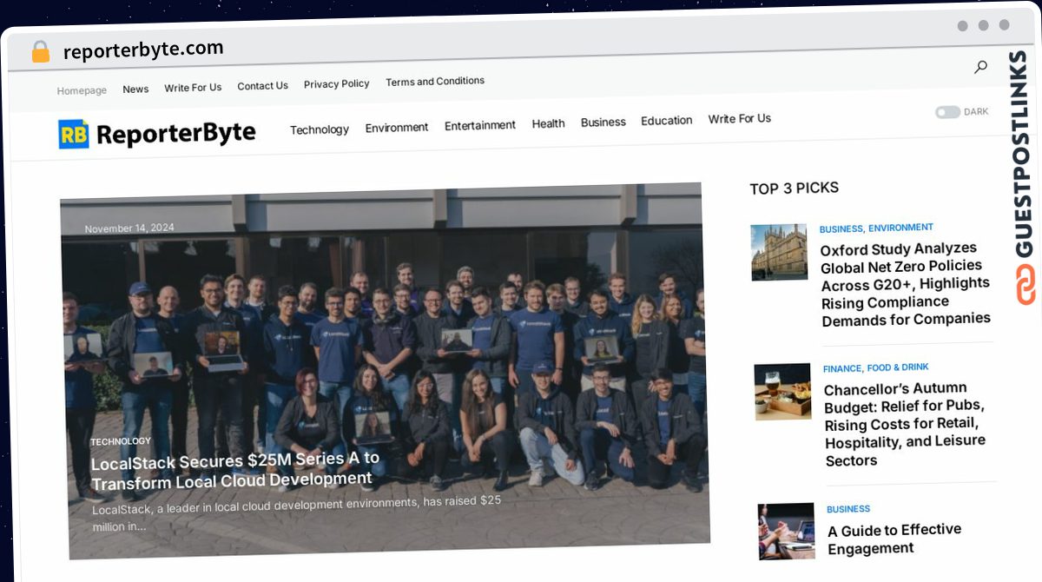1042x582 pixels.
Task: Read the Oxford Study Net Zero article
Action: point(906,284)
